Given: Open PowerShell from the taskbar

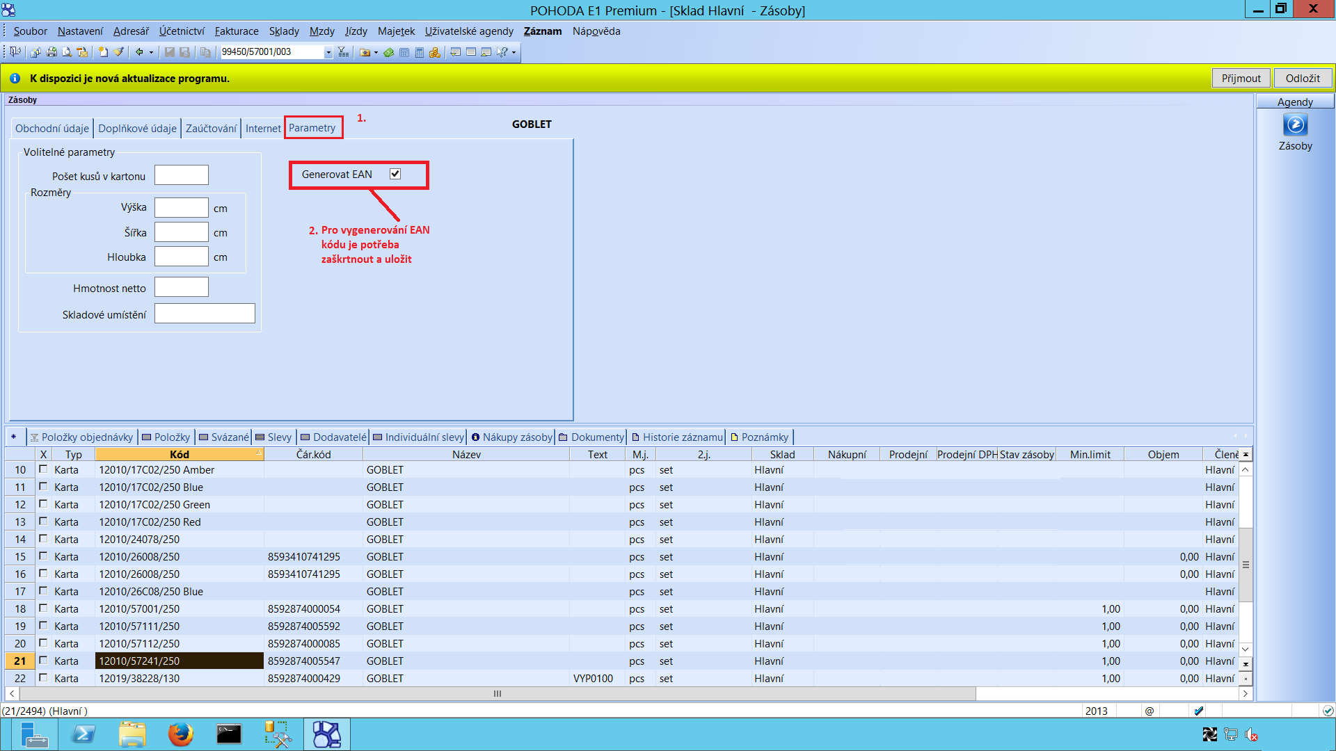Looking at the screenshot, I should tap(83, 734).
